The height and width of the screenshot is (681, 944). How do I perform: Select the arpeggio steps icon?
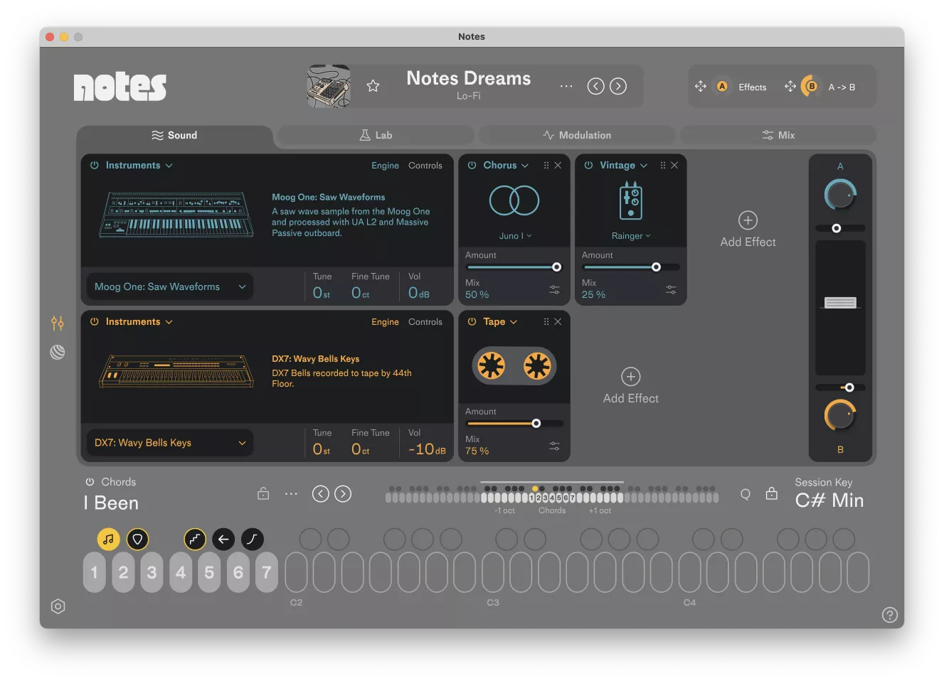(x=195, y=539)
